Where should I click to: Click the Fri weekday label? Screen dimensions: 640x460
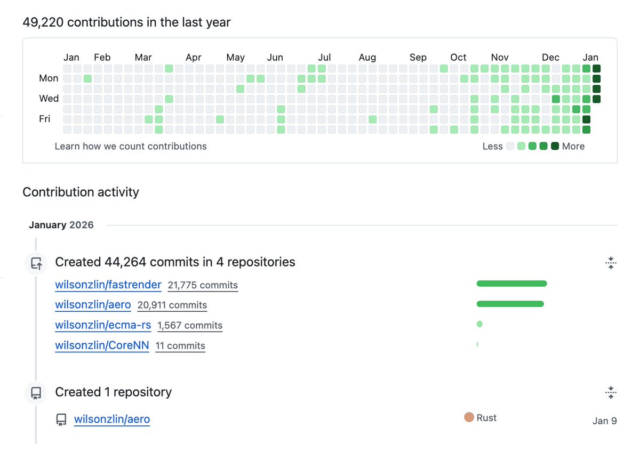45,119
